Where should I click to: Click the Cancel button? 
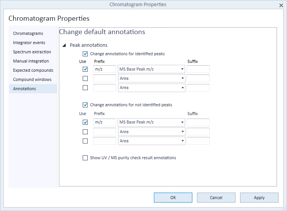(216, 198)
